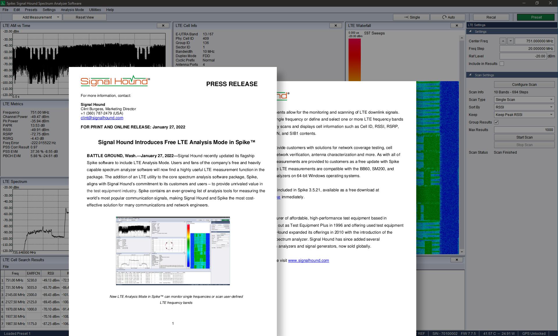Click the S/N - 70100002 status entry
Viewport: 558px width, 336px height.
pos(445,333)
